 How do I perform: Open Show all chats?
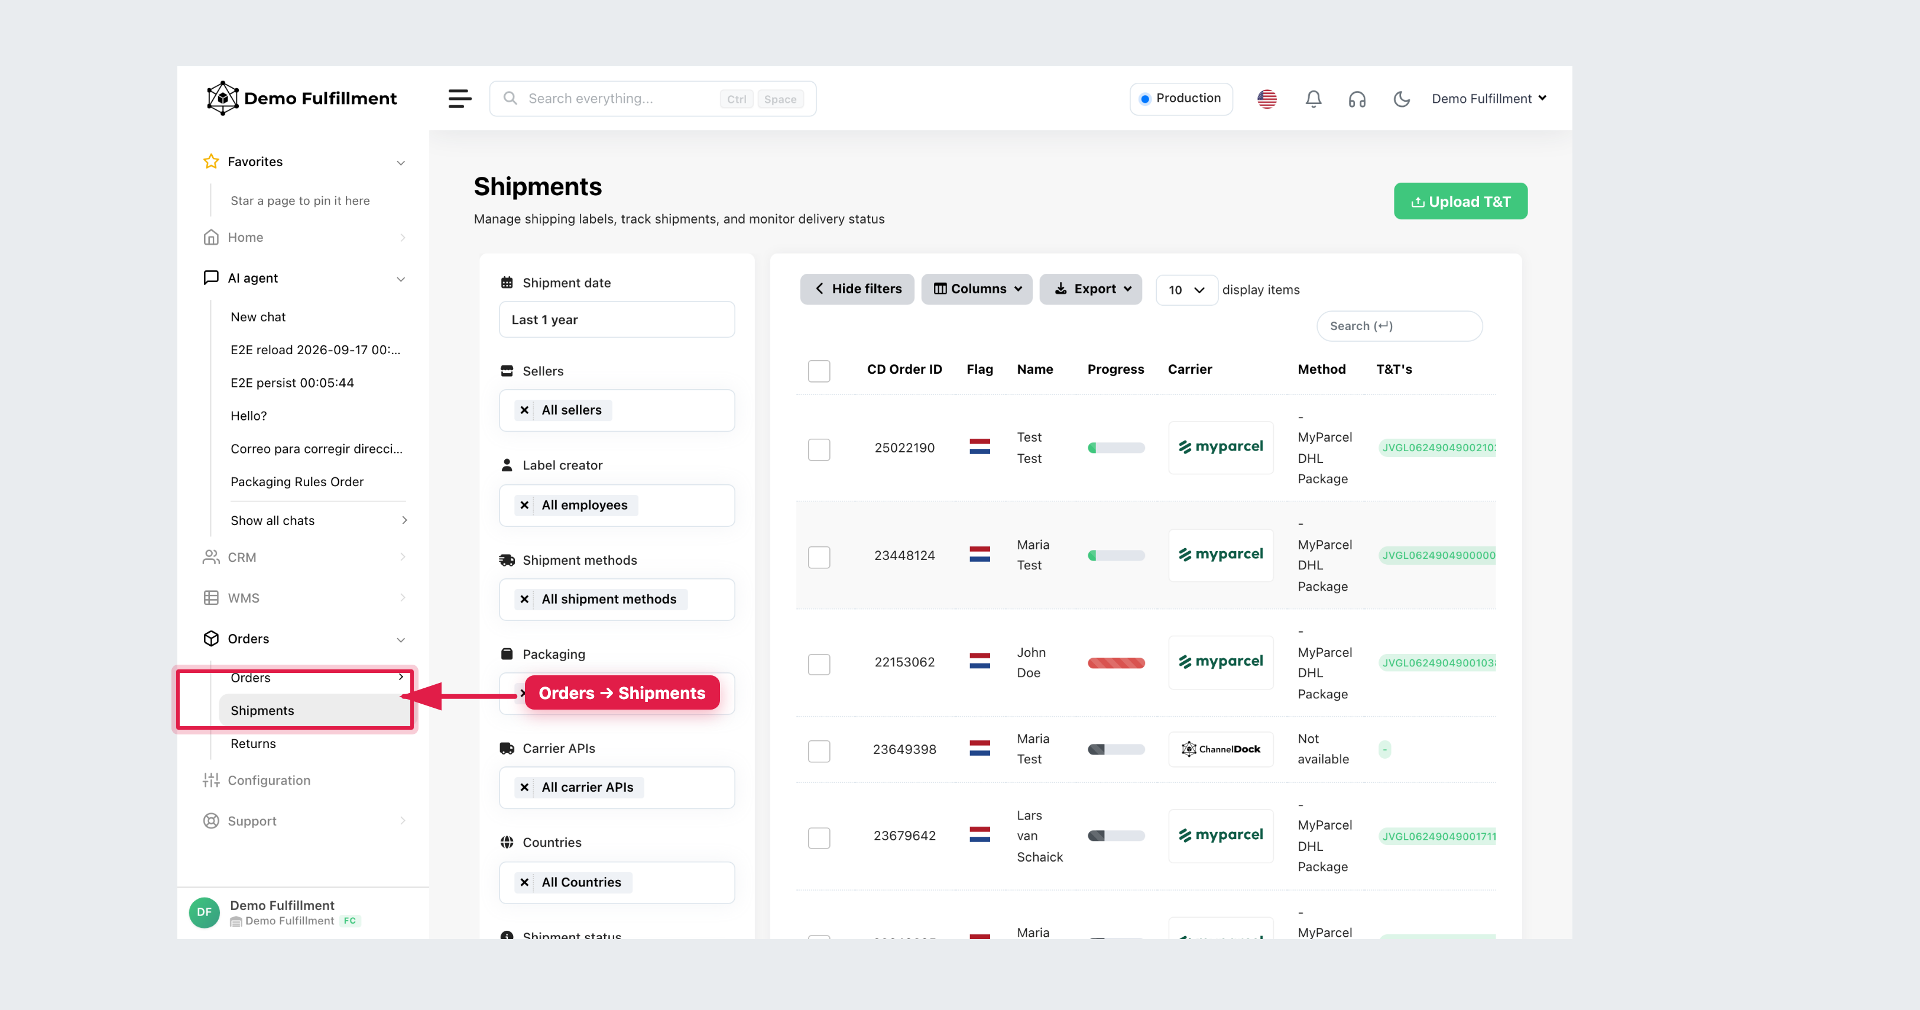(x=319, y=520)
